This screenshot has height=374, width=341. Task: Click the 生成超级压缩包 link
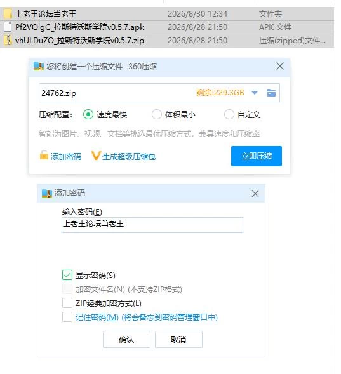[x=129, y=156]
